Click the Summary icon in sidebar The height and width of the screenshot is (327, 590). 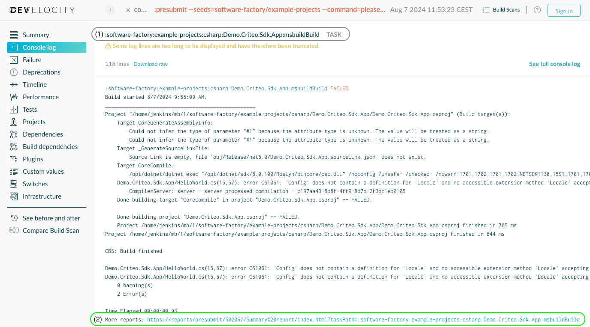point(14,35)
